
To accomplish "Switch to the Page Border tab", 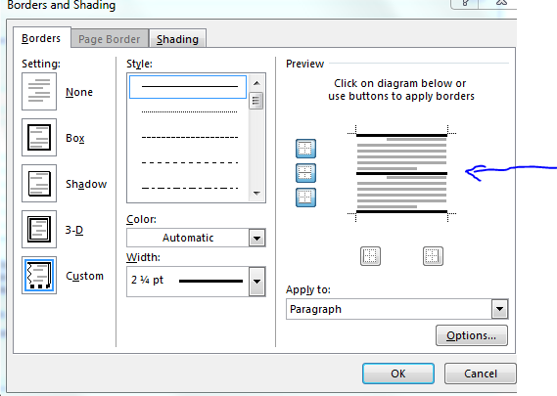I will (110, 39).
